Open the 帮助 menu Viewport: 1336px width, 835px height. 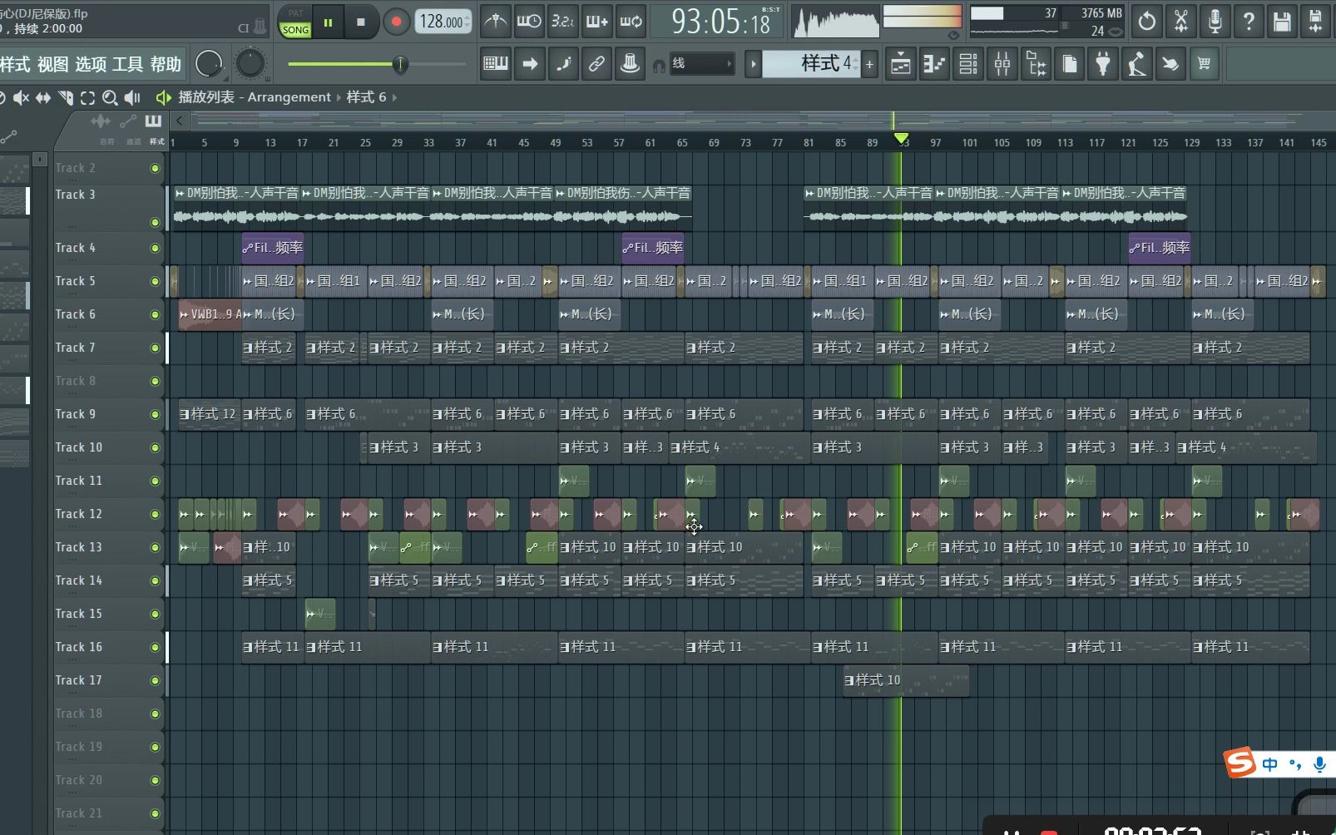[166, 64]
